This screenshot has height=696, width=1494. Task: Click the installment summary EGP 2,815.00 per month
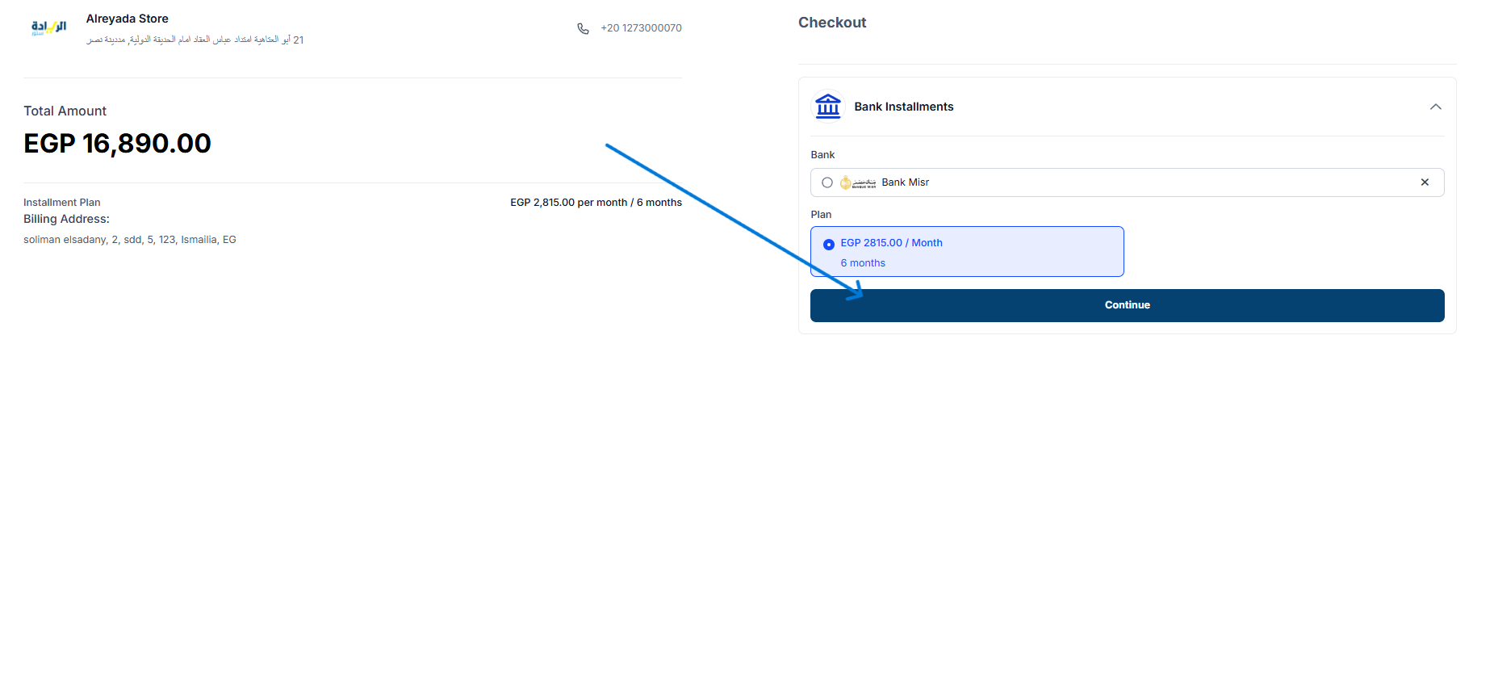click(x=596, y=203)
